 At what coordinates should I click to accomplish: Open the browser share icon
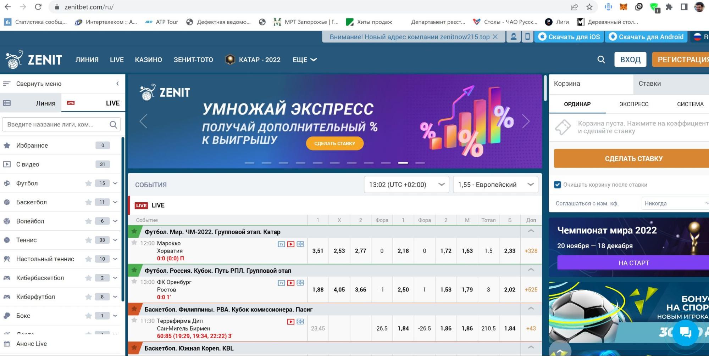(574, 7)
